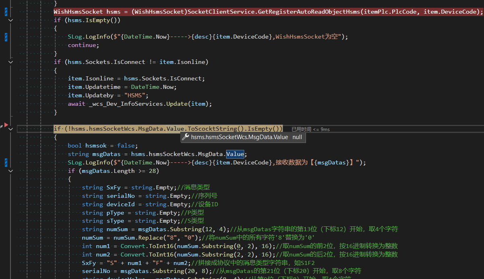Click 'ToScocktString' in the current statement
The height and width of the screenshot is (279, 484).
pyautogui.click(x=212, y=129)
